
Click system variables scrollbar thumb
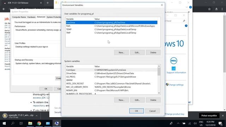(x=159, y=72)
